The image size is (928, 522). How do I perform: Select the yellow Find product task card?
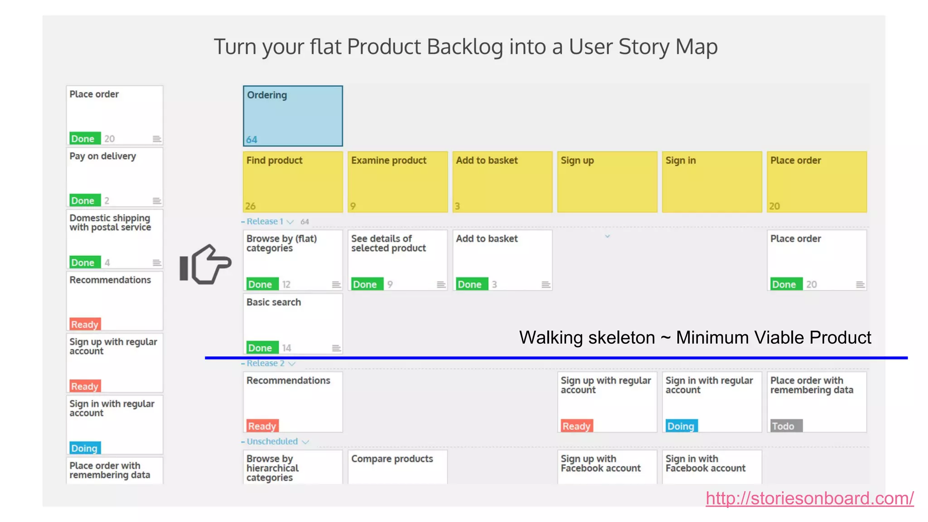[x=293, y=181]
